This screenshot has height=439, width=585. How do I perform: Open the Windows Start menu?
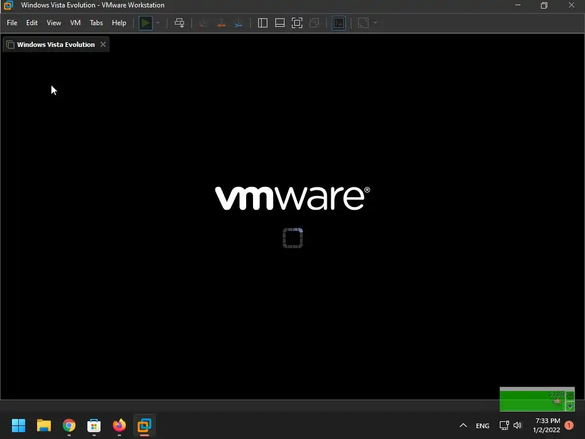19,425
